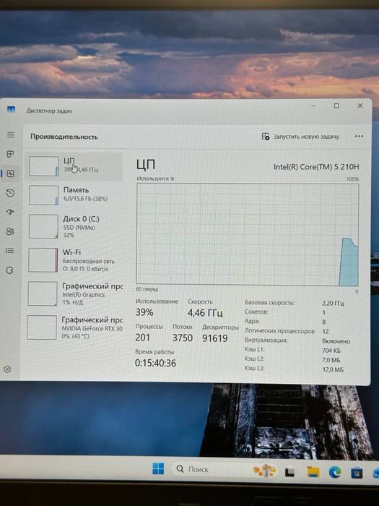The image size is (379, 506).
Task: Click the 'Производительность' page heading
Action: [64, 137]
